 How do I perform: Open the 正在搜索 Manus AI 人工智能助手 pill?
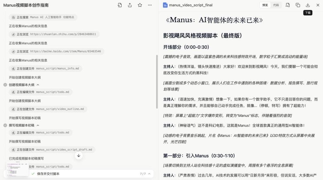coord(43,17)
